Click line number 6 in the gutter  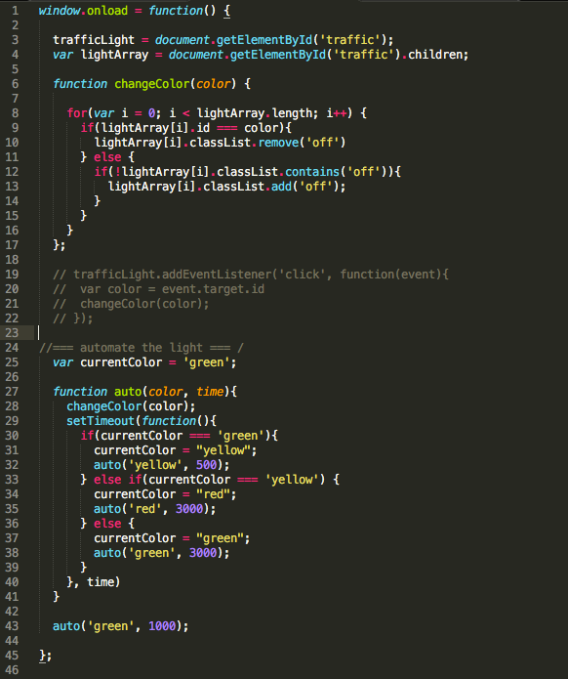click(16, 84)
